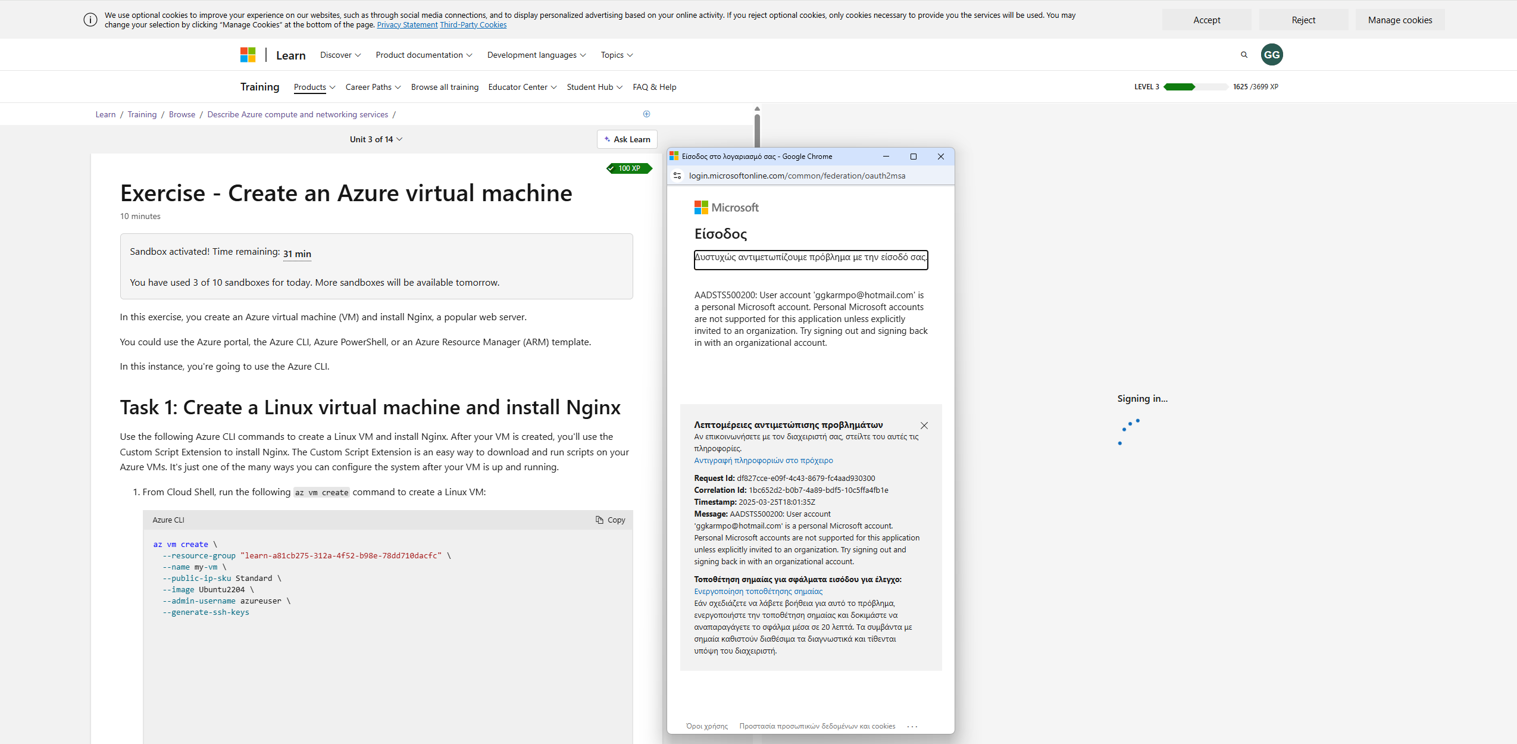Click site information icon in popup address bar
The width and height of the screenshot is (1517, 744).
coord(677,176)
